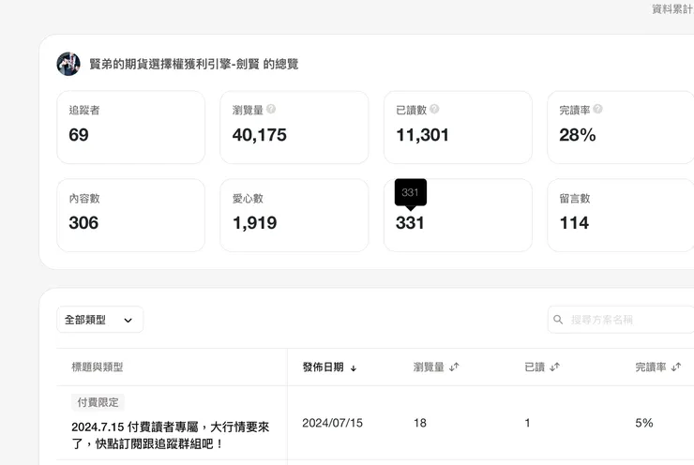Click the help icon next to 完讀率 card

(597, 109)
